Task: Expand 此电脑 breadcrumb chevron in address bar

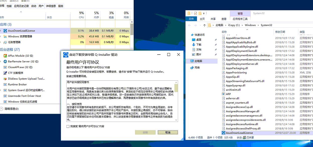Action: coord(225,25)
